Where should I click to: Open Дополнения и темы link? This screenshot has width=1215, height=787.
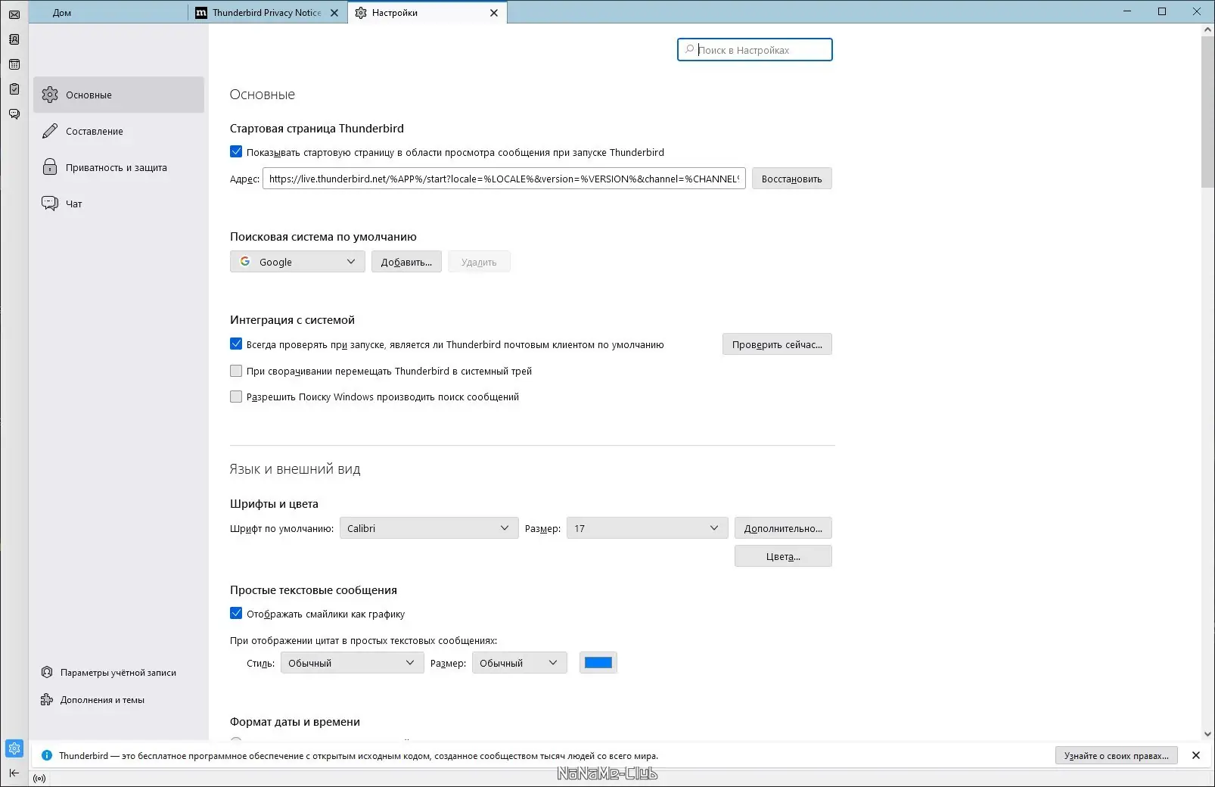(x=102, y=699)
